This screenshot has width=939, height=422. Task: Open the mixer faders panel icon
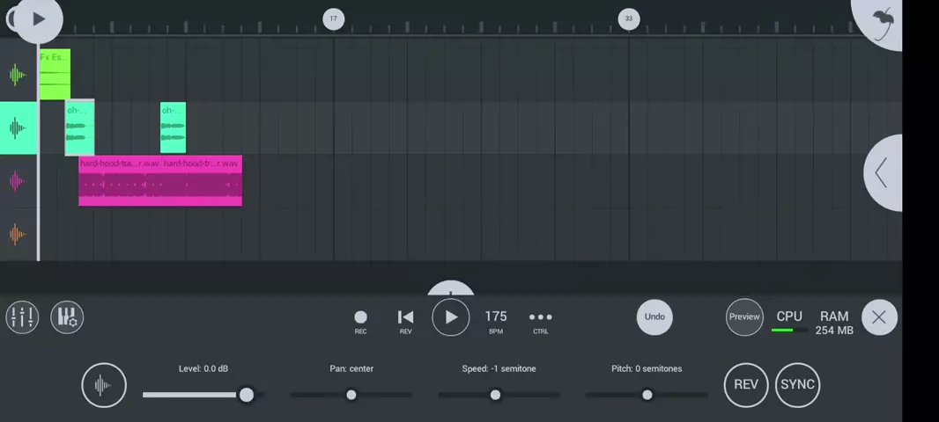click(x=22, y=317)
